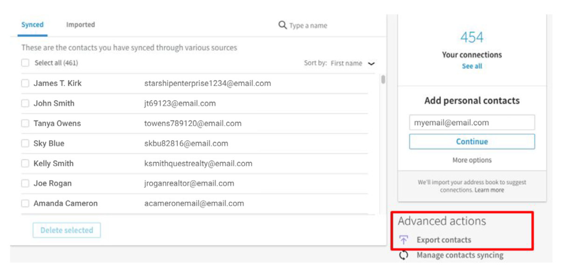Select Kelly Smith's checkbox

(x=25, y=164)
